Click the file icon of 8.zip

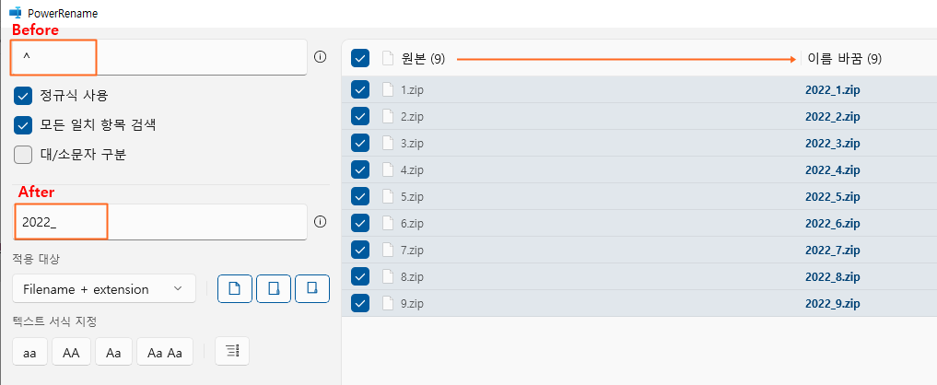coord(388,276)
